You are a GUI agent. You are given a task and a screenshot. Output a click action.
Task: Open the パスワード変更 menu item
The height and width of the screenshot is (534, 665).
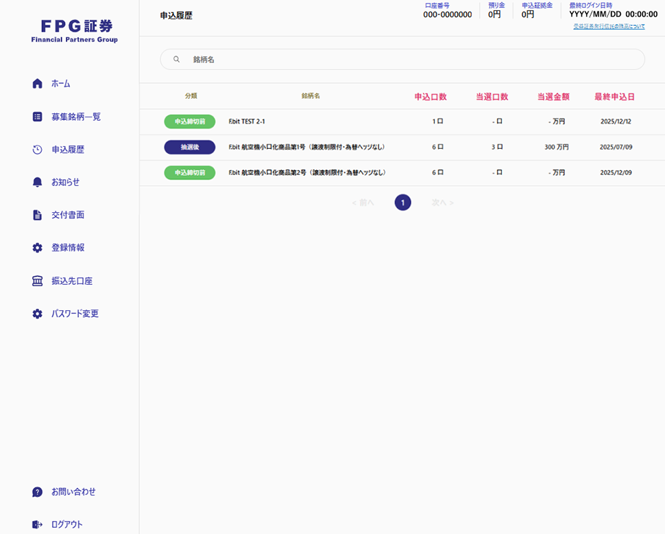pos(75,314)
